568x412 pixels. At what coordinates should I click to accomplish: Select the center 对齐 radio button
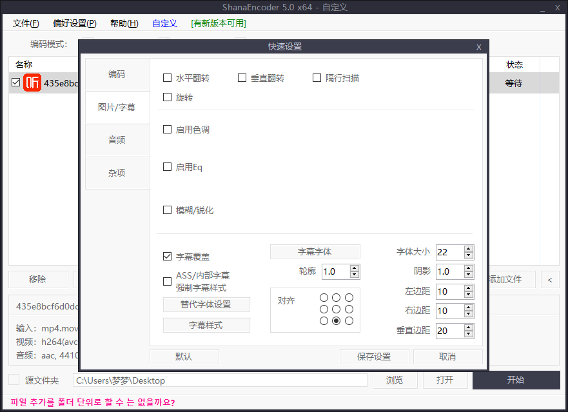click(336, 309)
